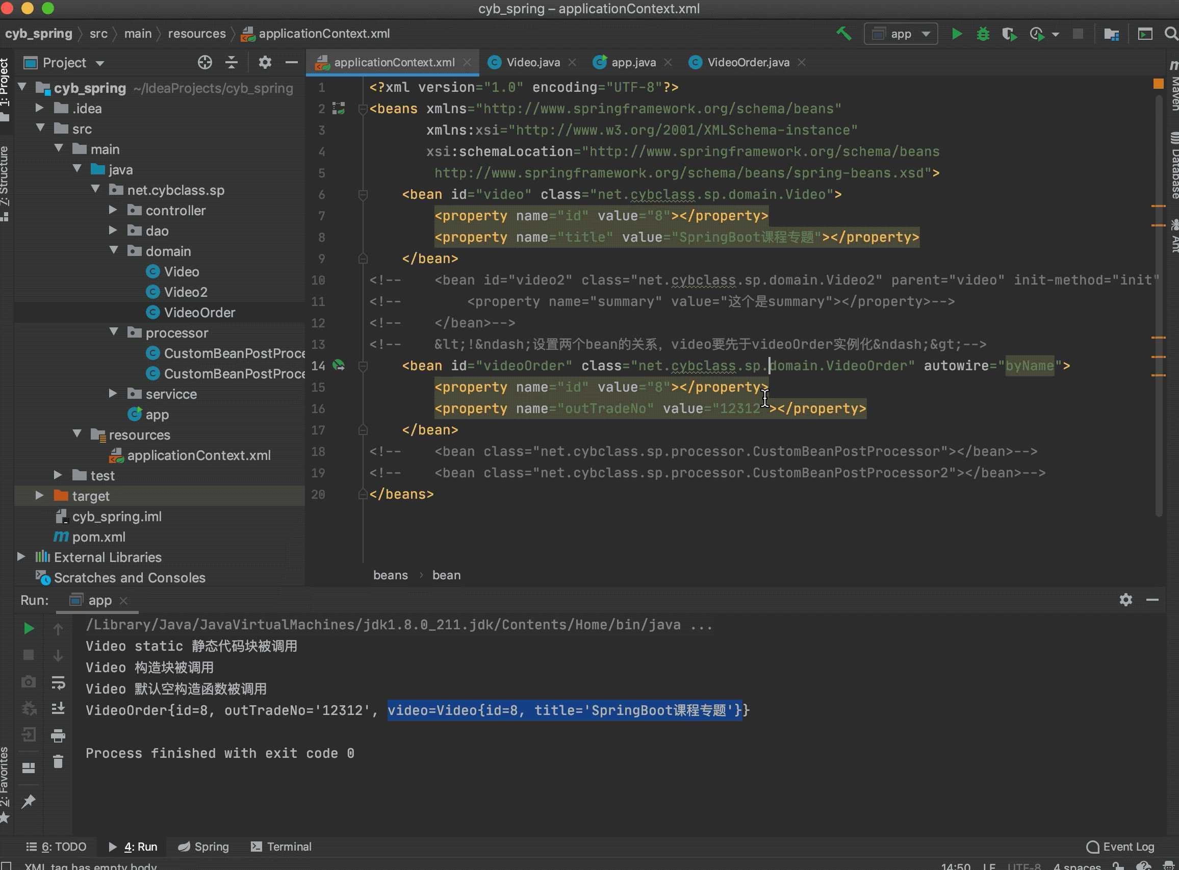
Task: Close the applicationContext.xml tab
Action: [467, 63]
